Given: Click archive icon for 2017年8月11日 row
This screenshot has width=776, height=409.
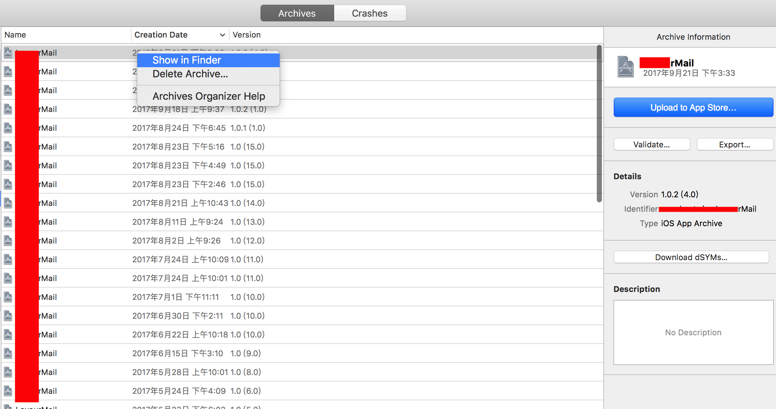Looking at the screenshot, I should click(x=8, y=222).
